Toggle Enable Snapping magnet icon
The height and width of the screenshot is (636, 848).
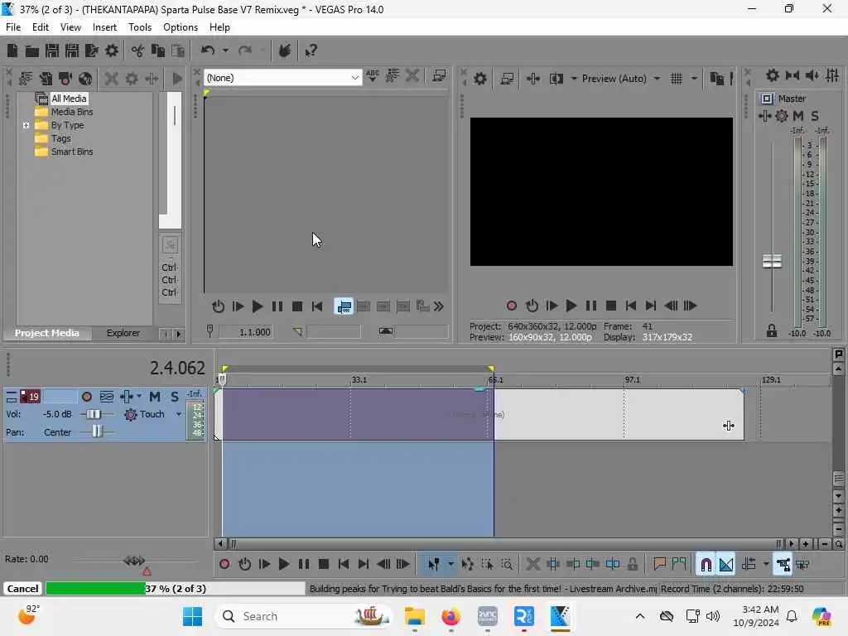[x=706, y=565]
